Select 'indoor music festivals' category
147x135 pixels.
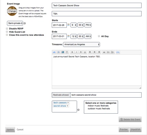[98, 106]
